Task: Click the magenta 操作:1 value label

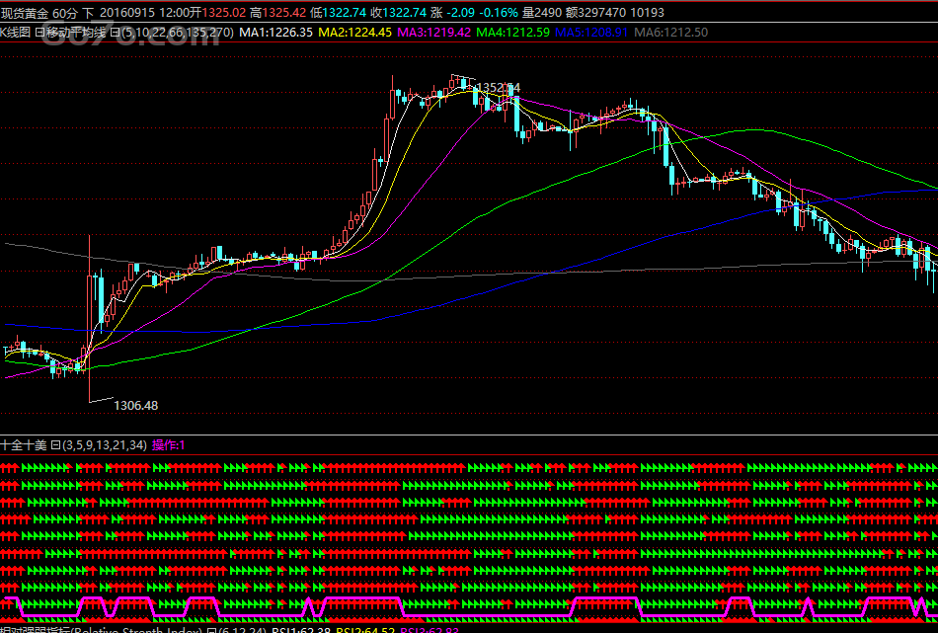Action: click(168, 445)
